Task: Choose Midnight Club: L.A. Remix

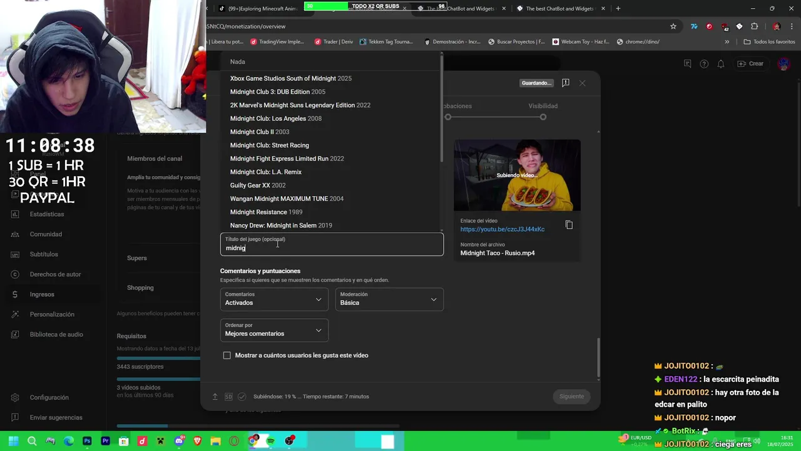Action: coord(331,172)
